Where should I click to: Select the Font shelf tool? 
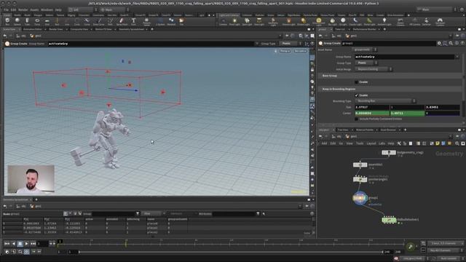133,21
